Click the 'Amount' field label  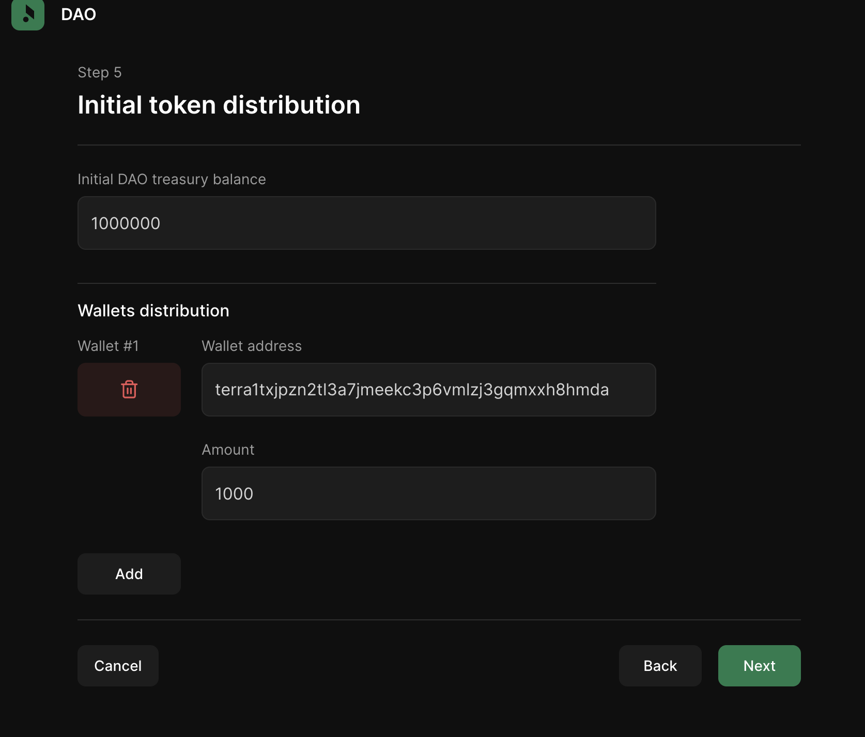(x=228, y=450)
